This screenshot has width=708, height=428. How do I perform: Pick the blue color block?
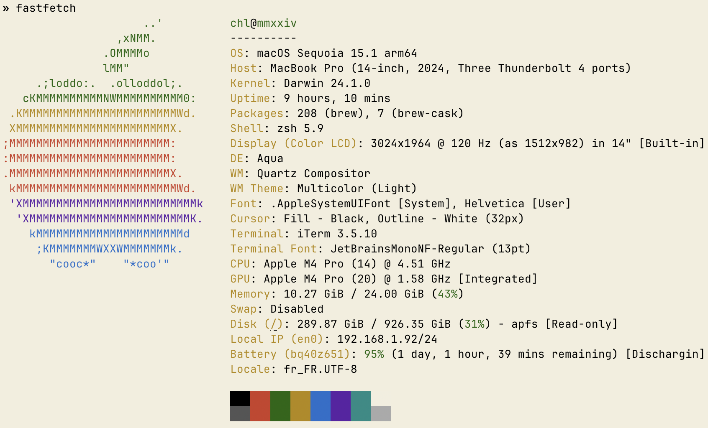click(320, 406)
